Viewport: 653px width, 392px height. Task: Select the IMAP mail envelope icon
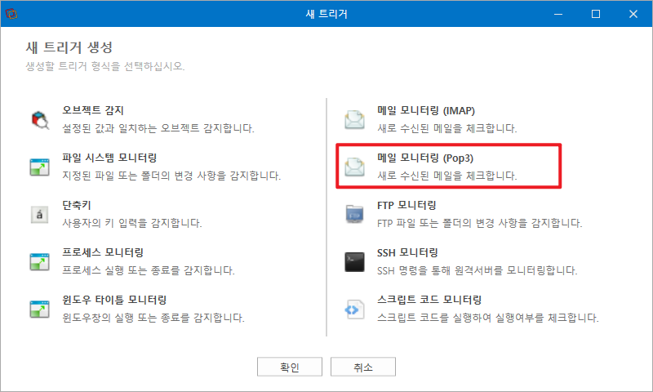pos(354,120)
